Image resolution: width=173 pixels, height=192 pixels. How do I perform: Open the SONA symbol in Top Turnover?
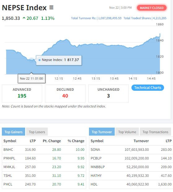[95, 150]
